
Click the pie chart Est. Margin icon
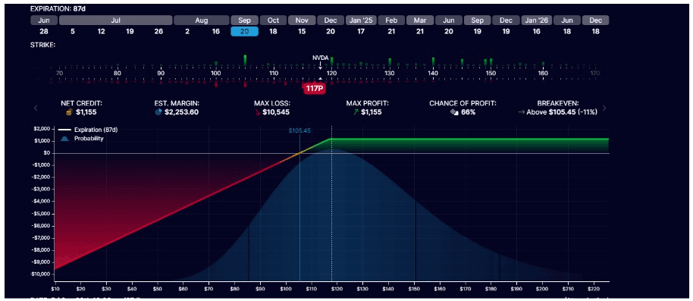click(x=158, y=112)
